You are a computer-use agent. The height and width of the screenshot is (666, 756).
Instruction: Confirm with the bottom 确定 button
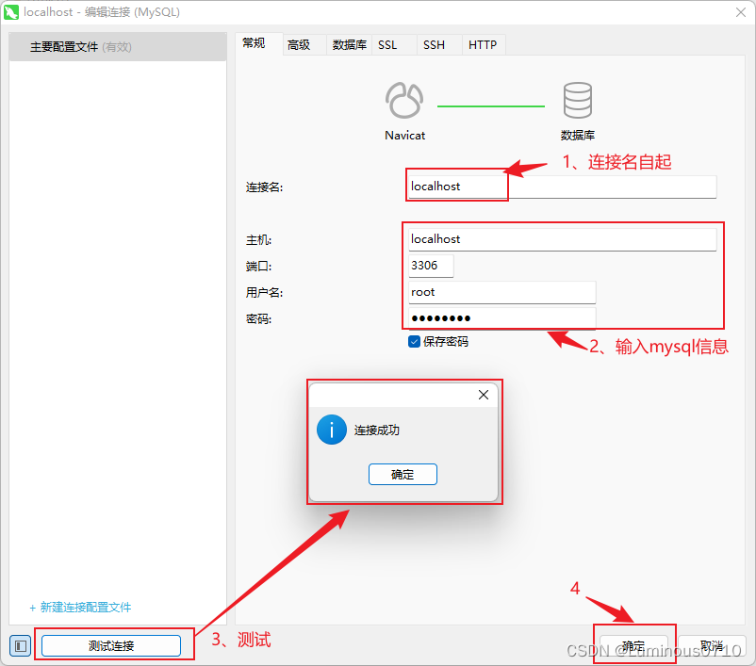coord(633,646)
